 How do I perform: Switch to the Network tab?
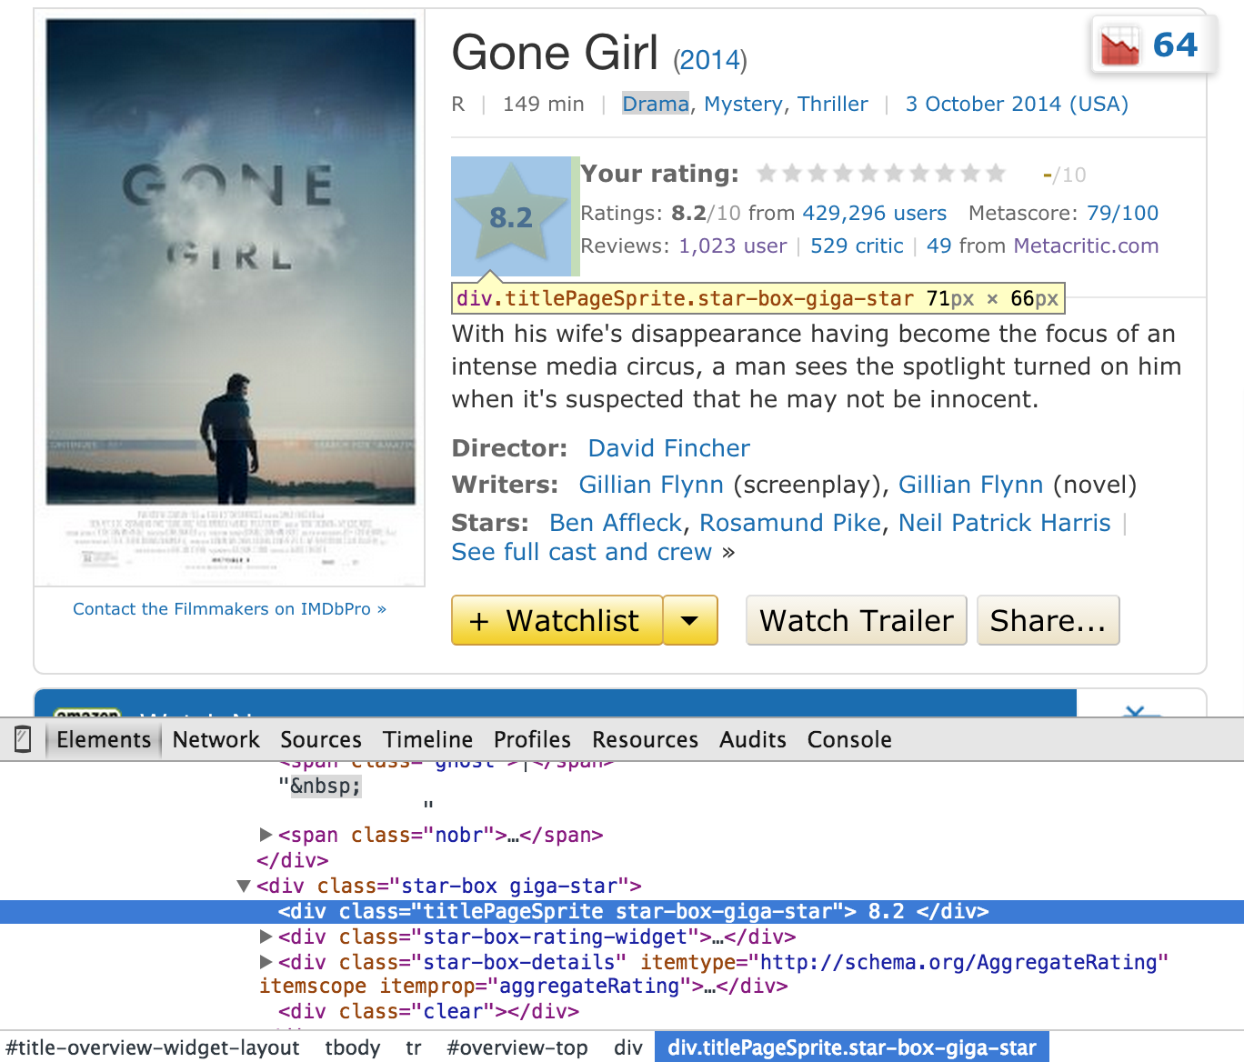[x=216, y=739]
